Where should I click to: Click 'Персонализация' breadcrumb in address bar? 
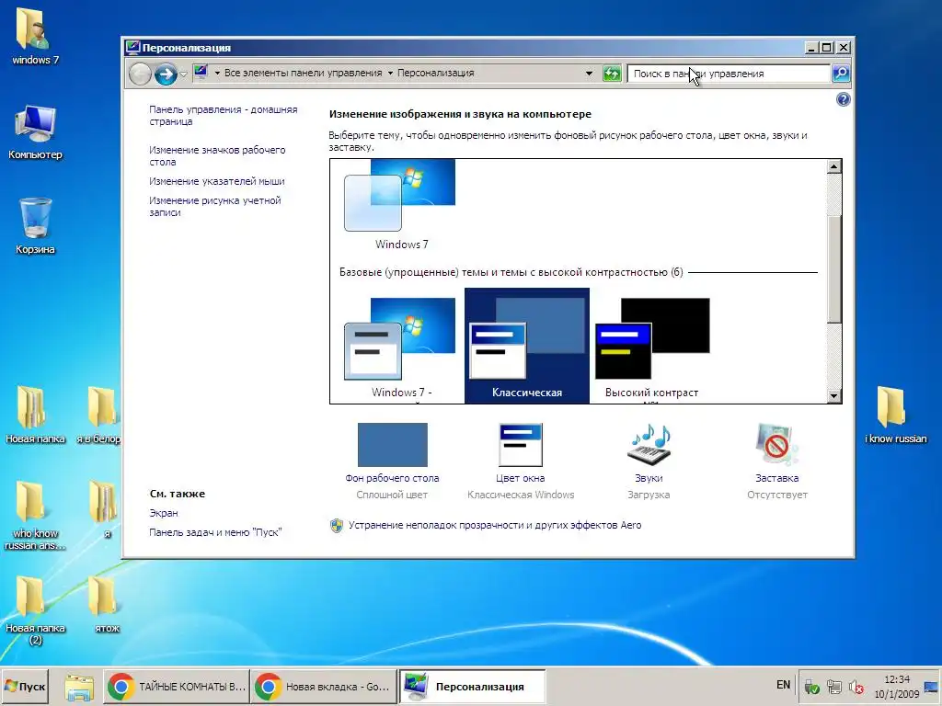click(435, 74)
